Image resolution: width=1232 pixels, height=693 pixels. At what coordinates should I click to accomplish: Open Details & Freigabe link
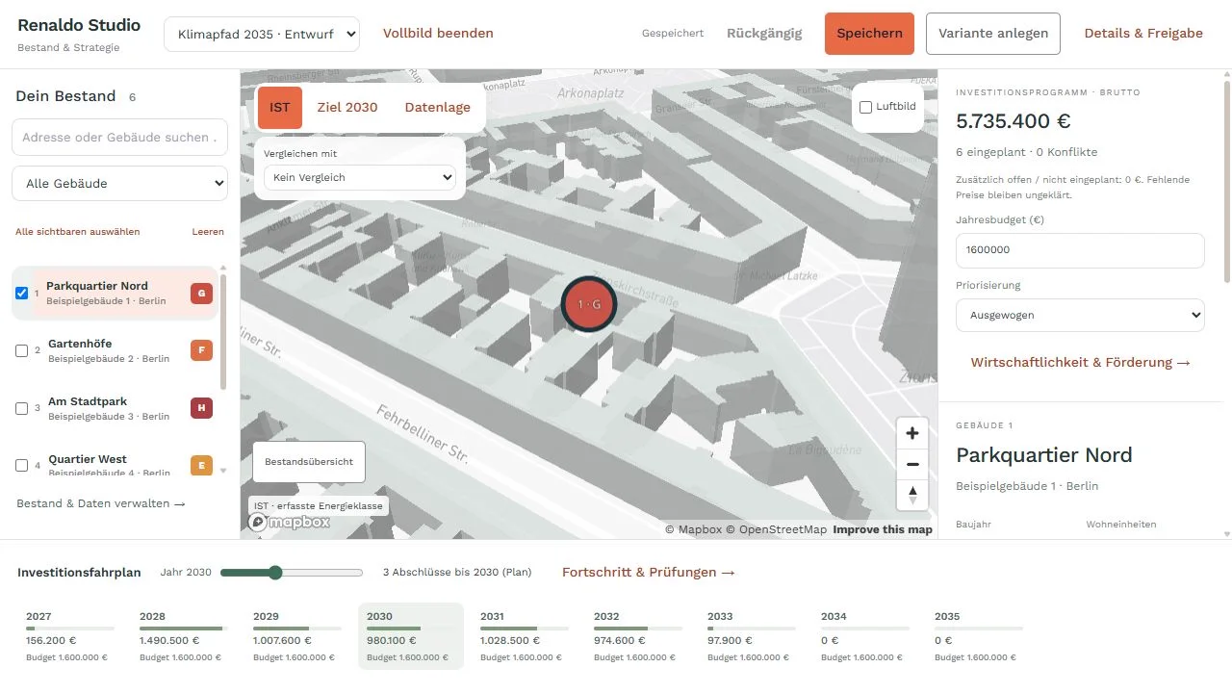point(1143,33)
